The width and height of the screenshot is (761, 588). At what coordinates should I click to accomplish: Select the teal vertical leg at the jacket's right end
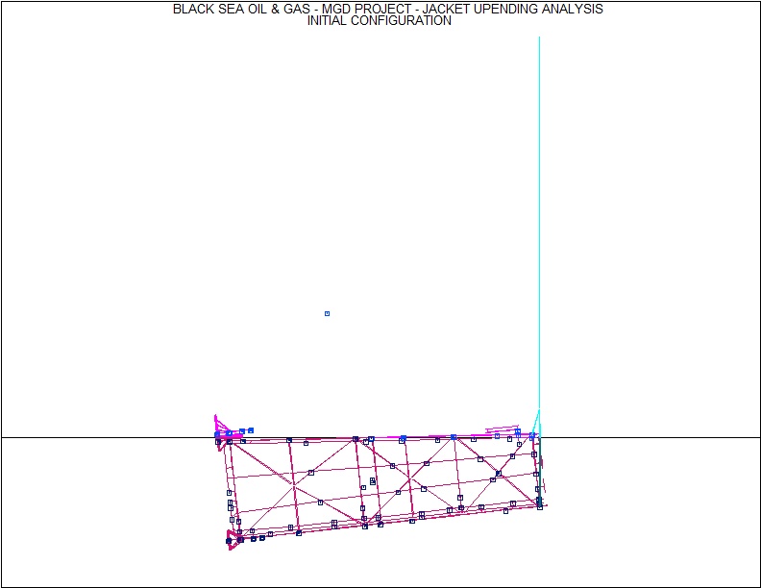(x=539, y=471)
